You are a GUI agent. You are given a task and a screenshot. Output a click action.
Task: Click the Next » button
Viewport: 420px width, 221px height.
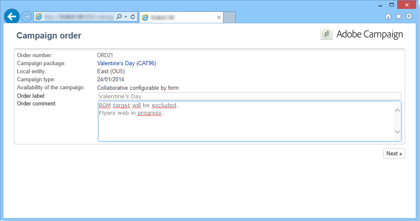[394, 154]
